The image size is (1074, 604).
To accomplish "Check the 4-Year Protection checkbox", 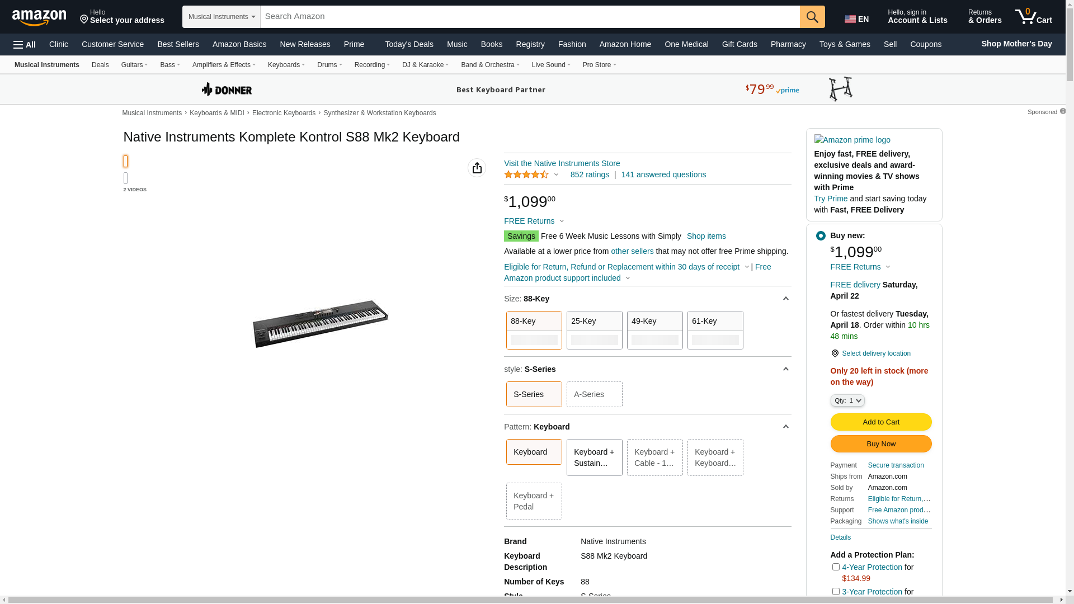I will (x=835, y=567).
